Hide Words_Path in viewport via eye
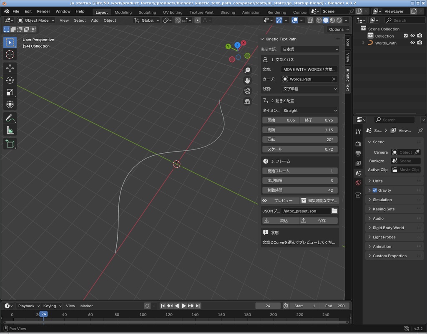 [412, 43]
